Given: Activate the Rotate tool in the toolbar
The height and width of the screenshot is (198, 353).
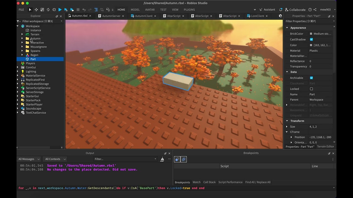Looking at the screenshot, I should [48, 10].
